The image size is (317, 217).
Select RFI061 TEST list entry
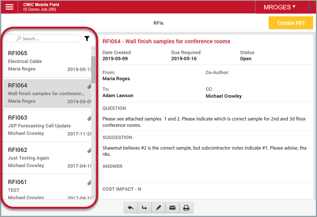click(x=47, y=189)
